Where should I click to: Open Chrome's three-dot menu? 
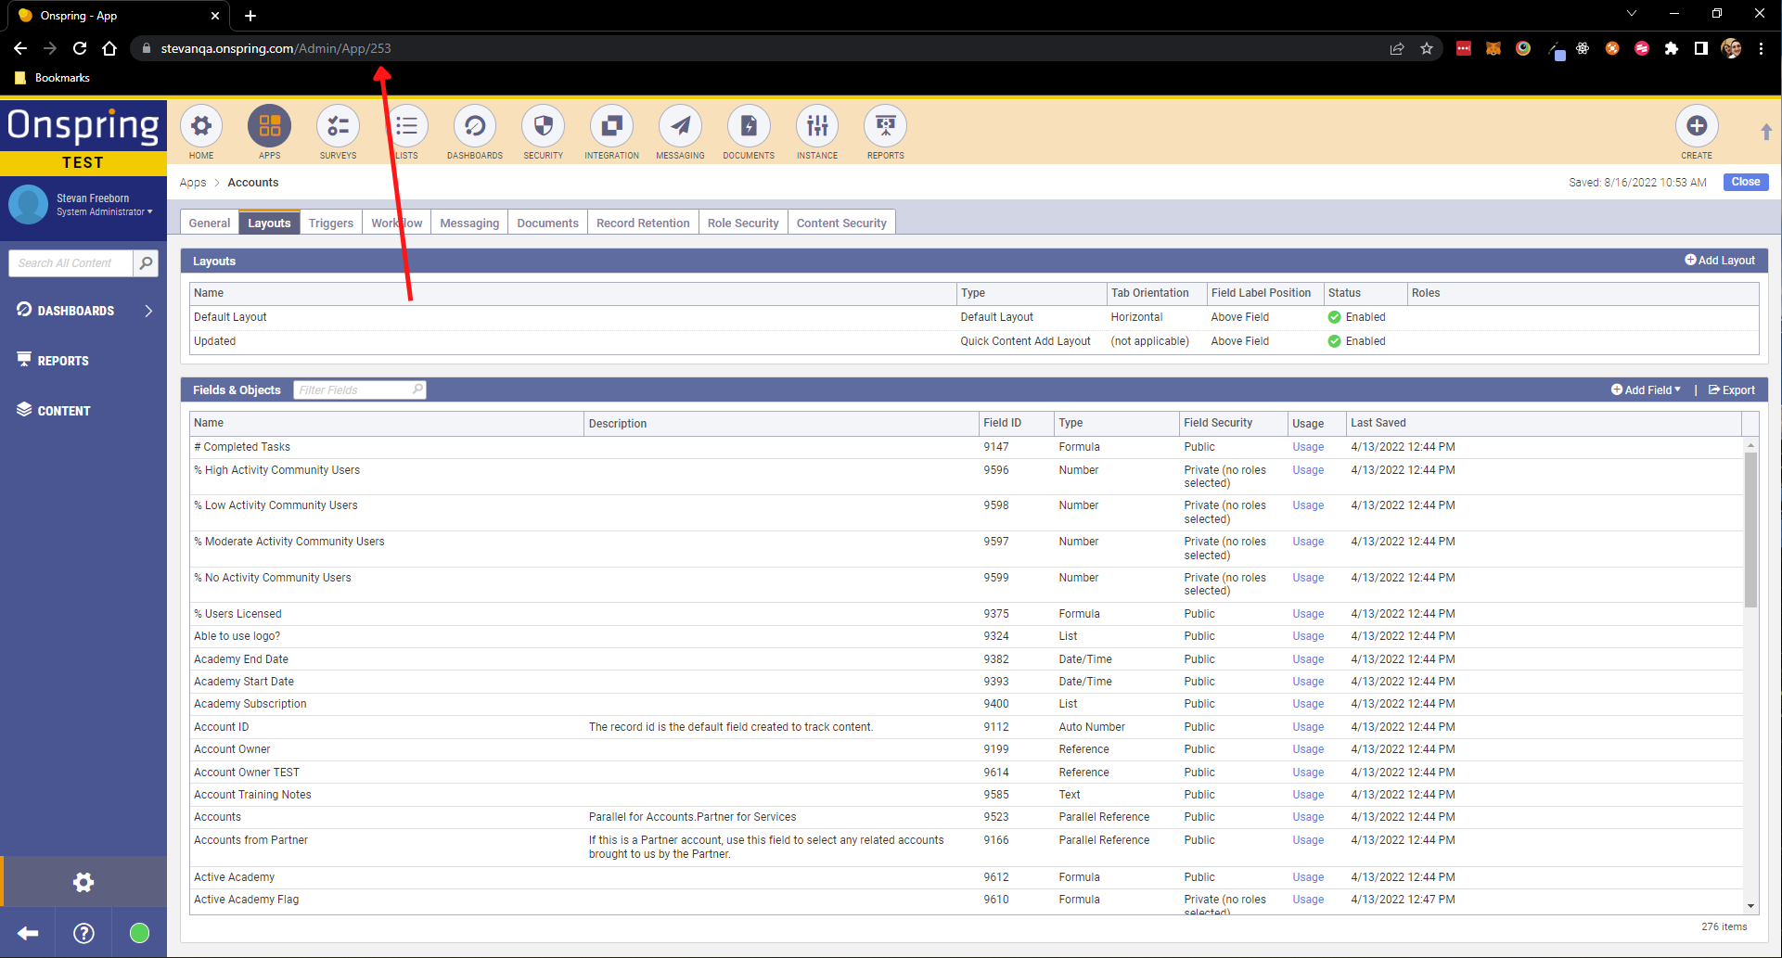pyautogui.click(x=1761, y=48)
